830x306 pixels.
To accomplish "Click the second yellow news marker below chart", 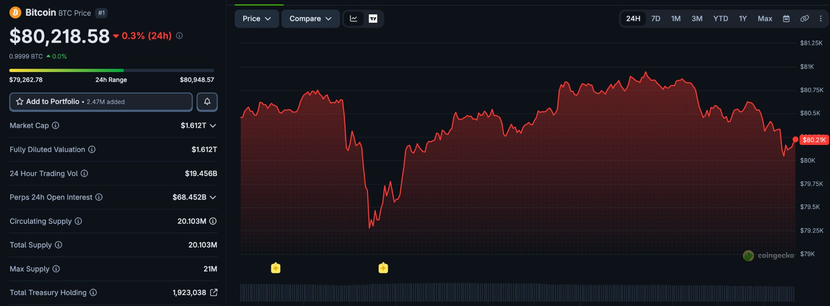I will (383, 268).
